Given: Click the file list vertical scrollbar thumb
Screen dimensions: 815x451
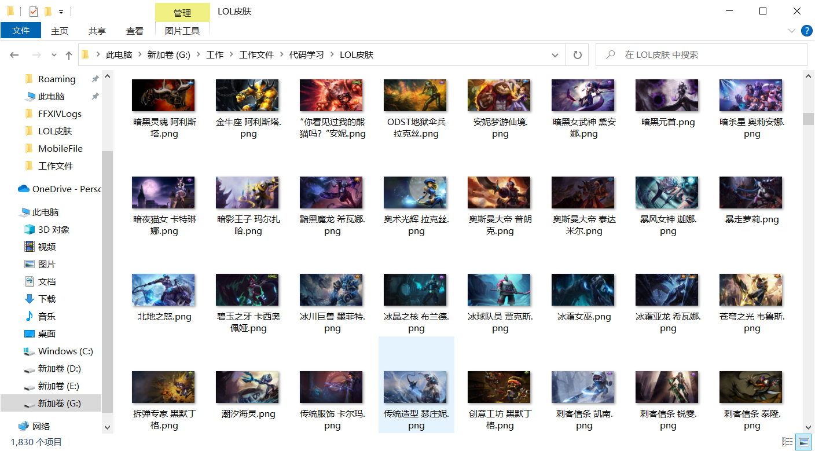Looking at the screenshot, I should (808, 119).
